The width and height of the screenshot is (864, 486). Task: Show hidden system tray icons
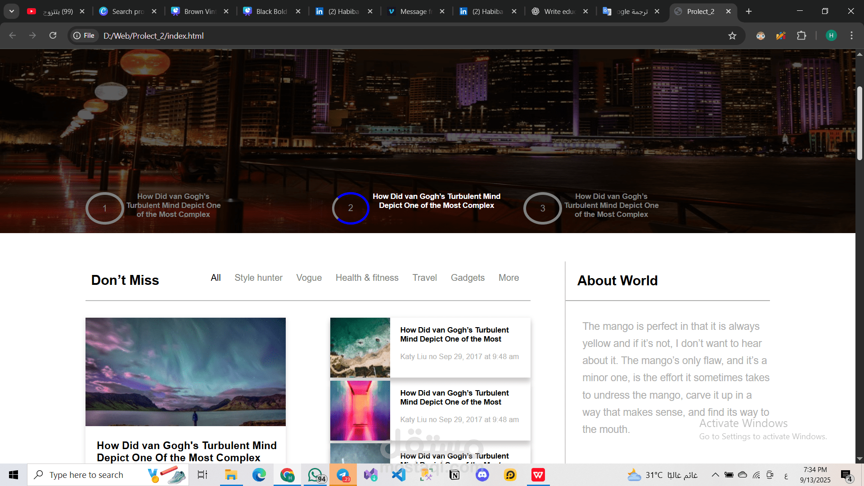tap(715, 475)
